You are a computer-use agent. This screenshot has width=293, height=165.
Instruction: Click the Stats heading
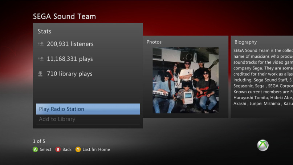click(44, 31)
